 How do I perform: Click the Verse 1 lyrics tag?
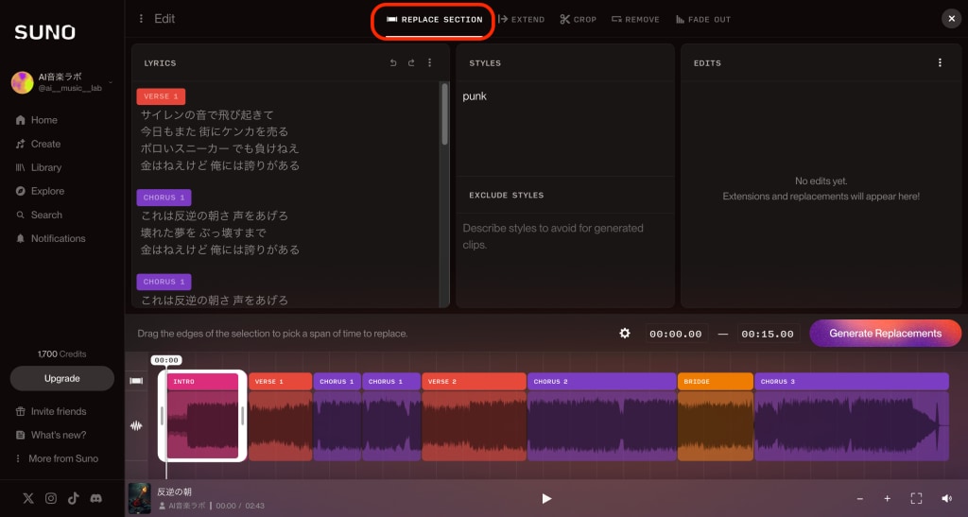pyautogui.click(x=161, y=96)
